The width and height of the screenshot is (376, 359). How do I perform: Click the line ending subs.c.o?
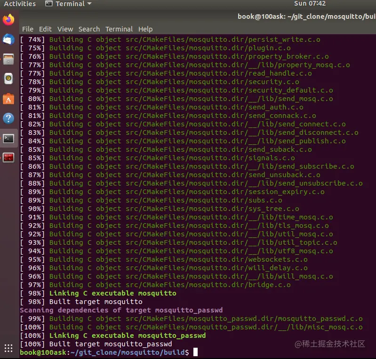[x=151, y=200]
